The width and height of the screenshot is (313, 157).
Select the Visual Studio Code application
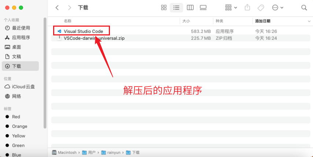pos(83,31)
